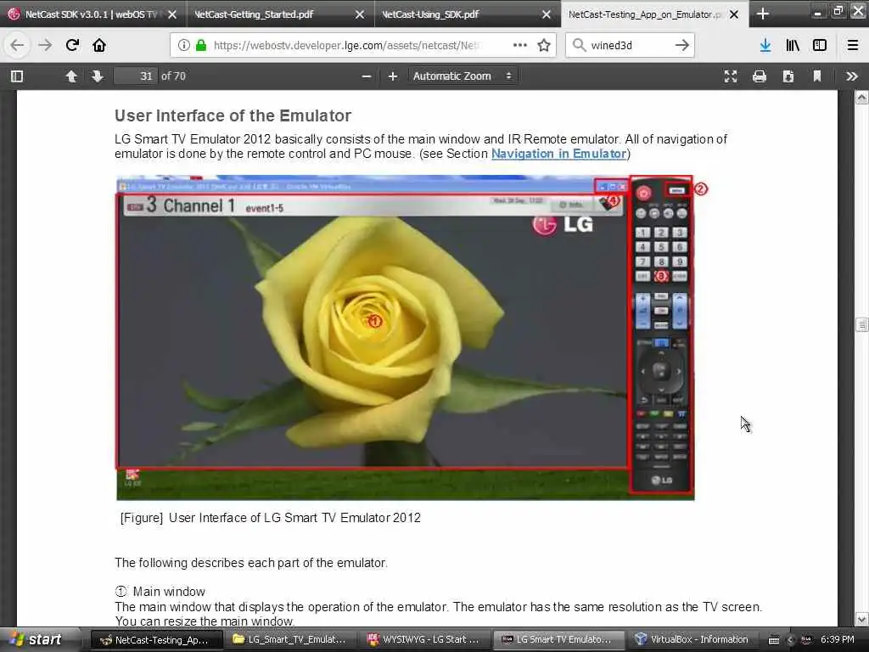This screenshot has width=869, height=652.
Task: Click the vertical scrollbar up arrow
Action: click(861, 98)
